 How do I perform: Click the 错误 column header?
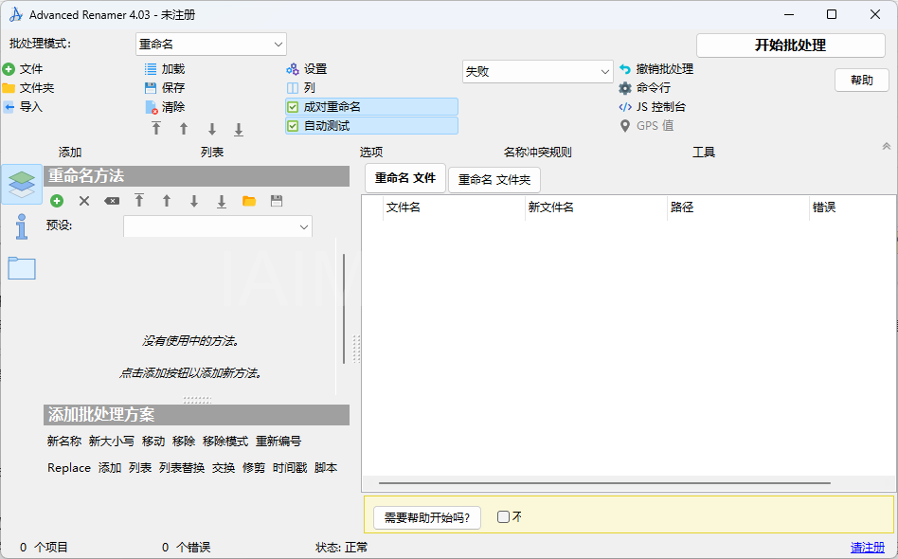(853, 207)
